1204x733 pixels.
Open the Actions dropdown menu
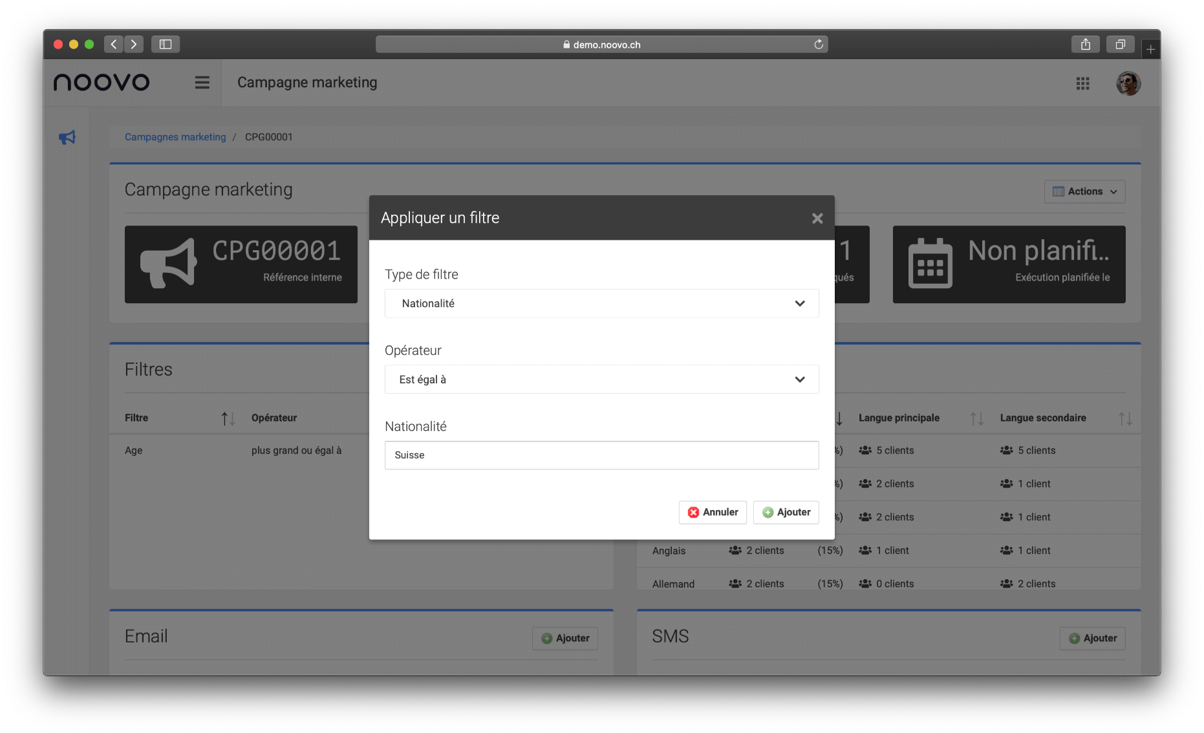(x=1084, y=191)
